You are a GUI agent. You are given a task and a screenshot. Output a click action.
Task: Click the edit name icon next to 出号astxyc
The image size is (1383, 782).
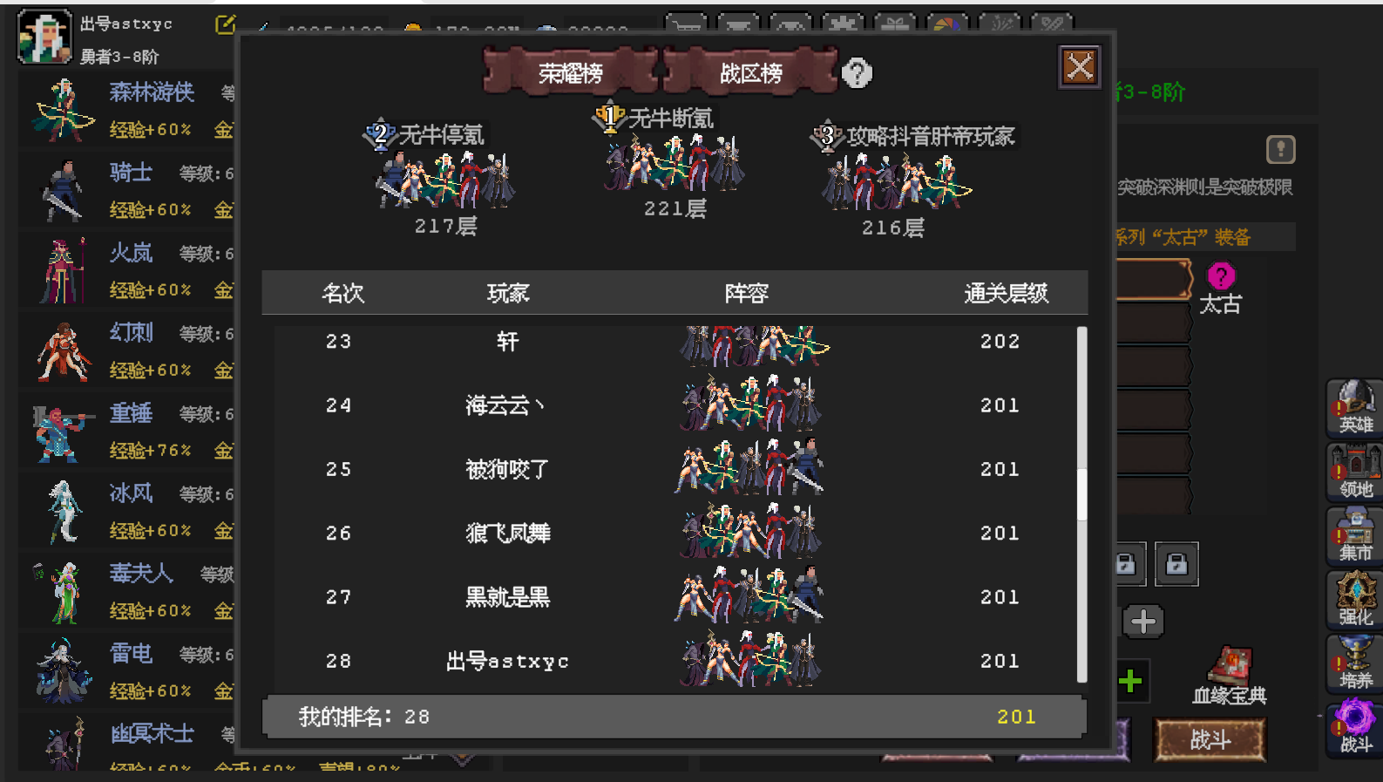coord(225,24)
